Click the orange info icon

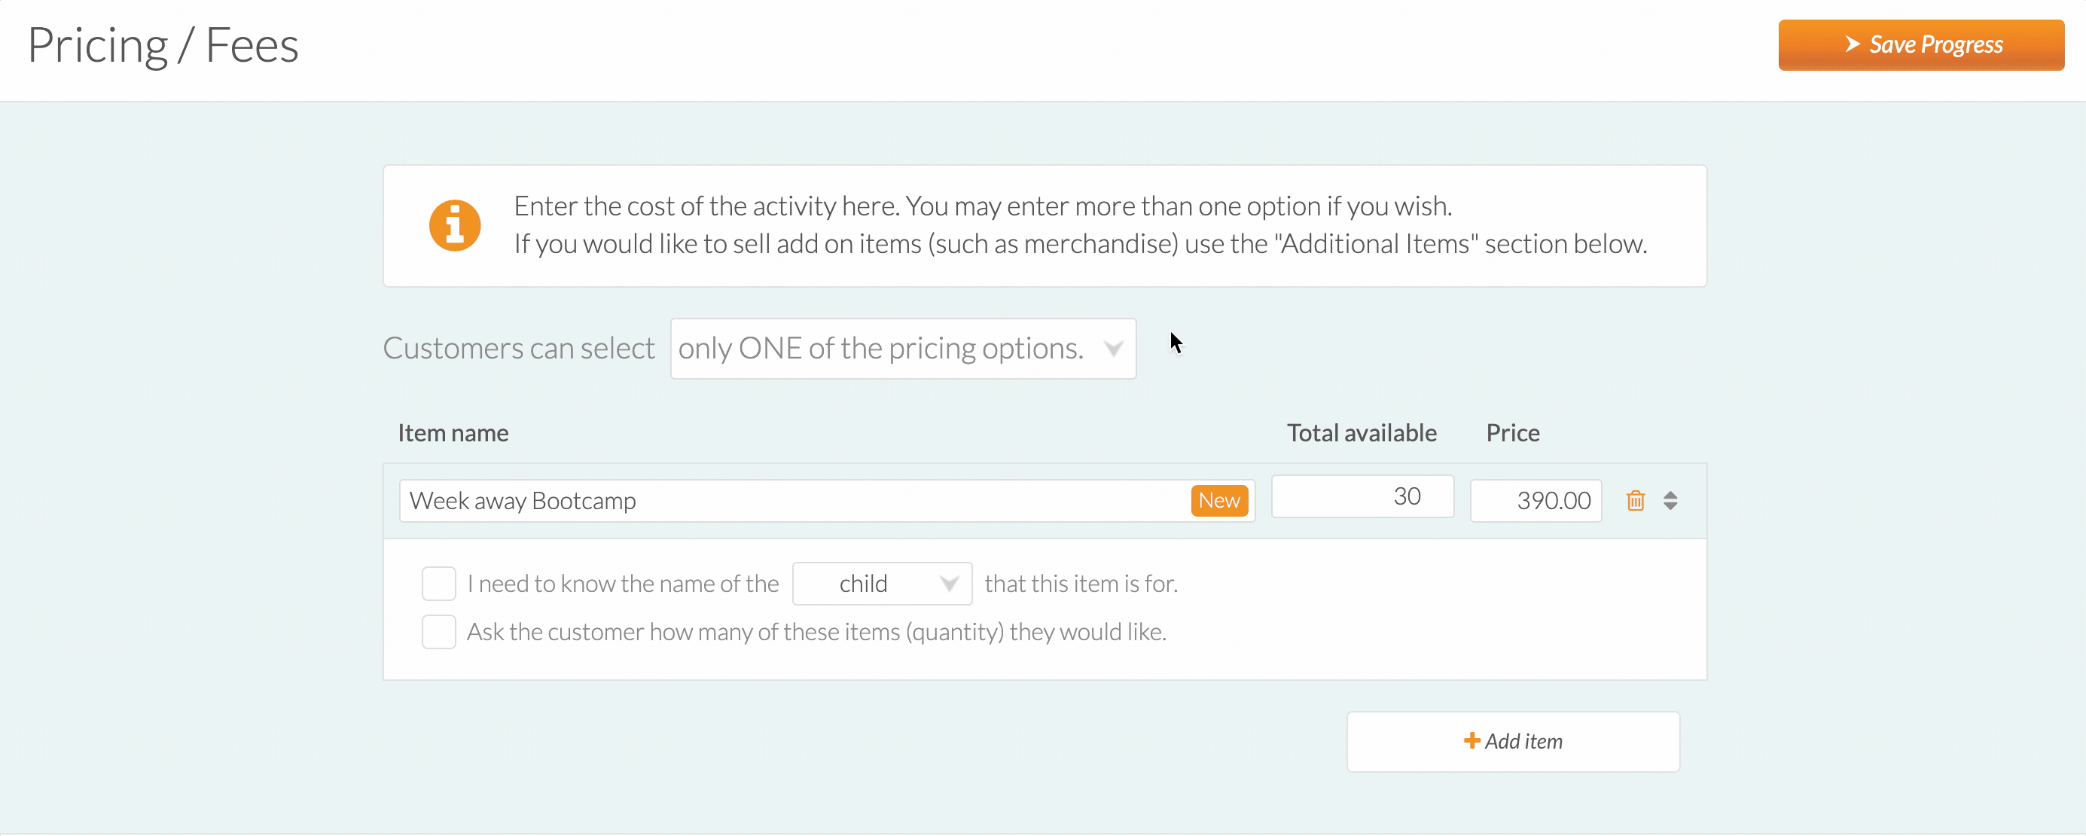click(x=454, y=225)
